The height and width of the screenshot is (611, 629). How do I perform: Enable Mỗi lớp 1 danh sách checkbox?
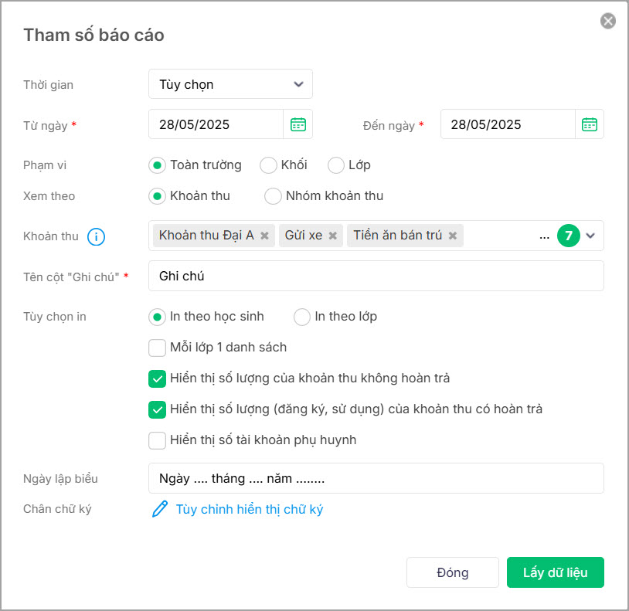158,348
